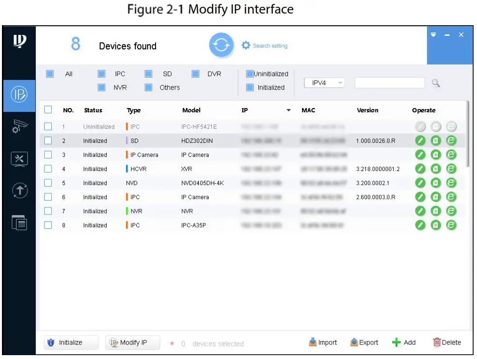477x359 pixels.
Task: Check the select-all checkbox in table header
Action: click(48, 110)
